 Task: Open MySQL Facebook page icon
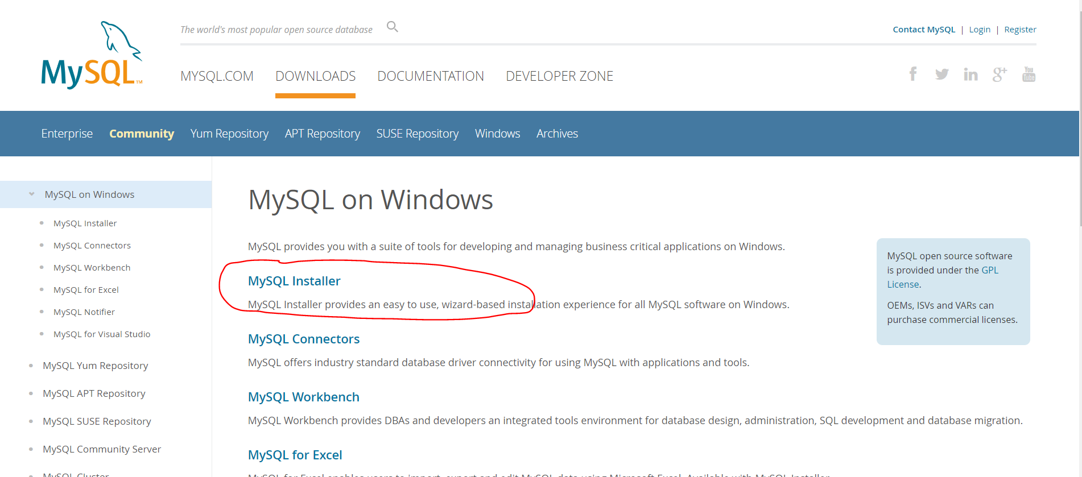tap(913, 74)
